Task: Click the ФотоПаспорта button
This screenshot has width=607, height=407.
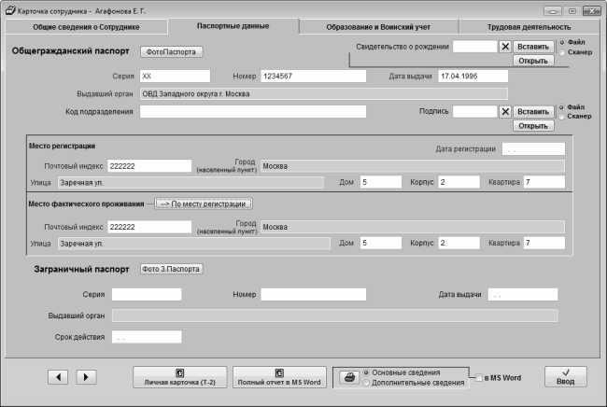Action: click(171, 52)
